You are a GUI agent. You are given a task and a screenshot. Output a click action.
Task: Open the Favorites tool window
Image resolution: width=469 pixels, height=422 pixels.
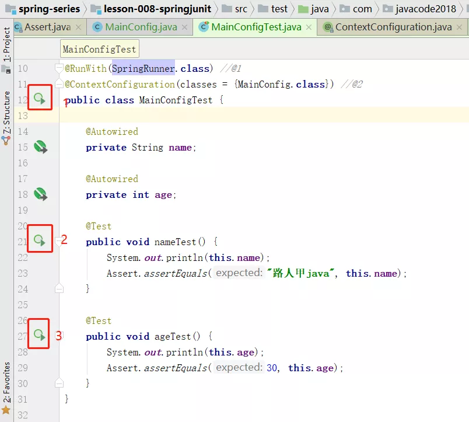[x=6, y=383]
